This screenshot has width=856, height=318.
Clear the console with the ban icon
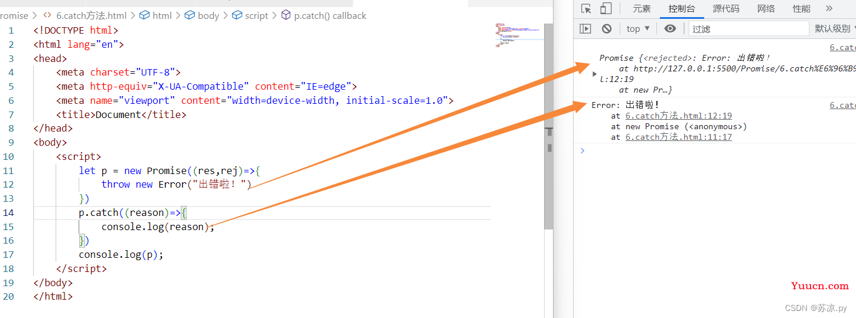(607, 28)
